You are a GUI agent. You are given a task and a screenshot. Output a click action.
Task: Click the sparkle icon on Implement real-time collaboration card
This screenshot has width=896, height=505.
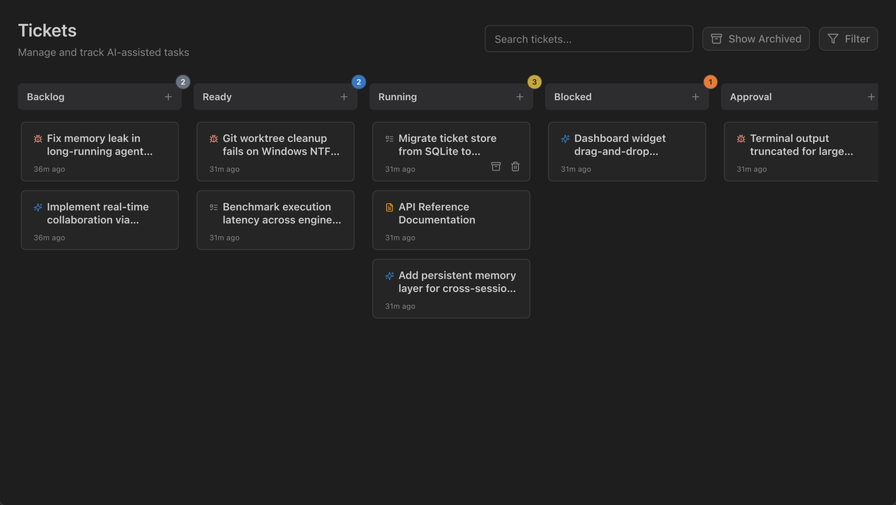point(37,207)
